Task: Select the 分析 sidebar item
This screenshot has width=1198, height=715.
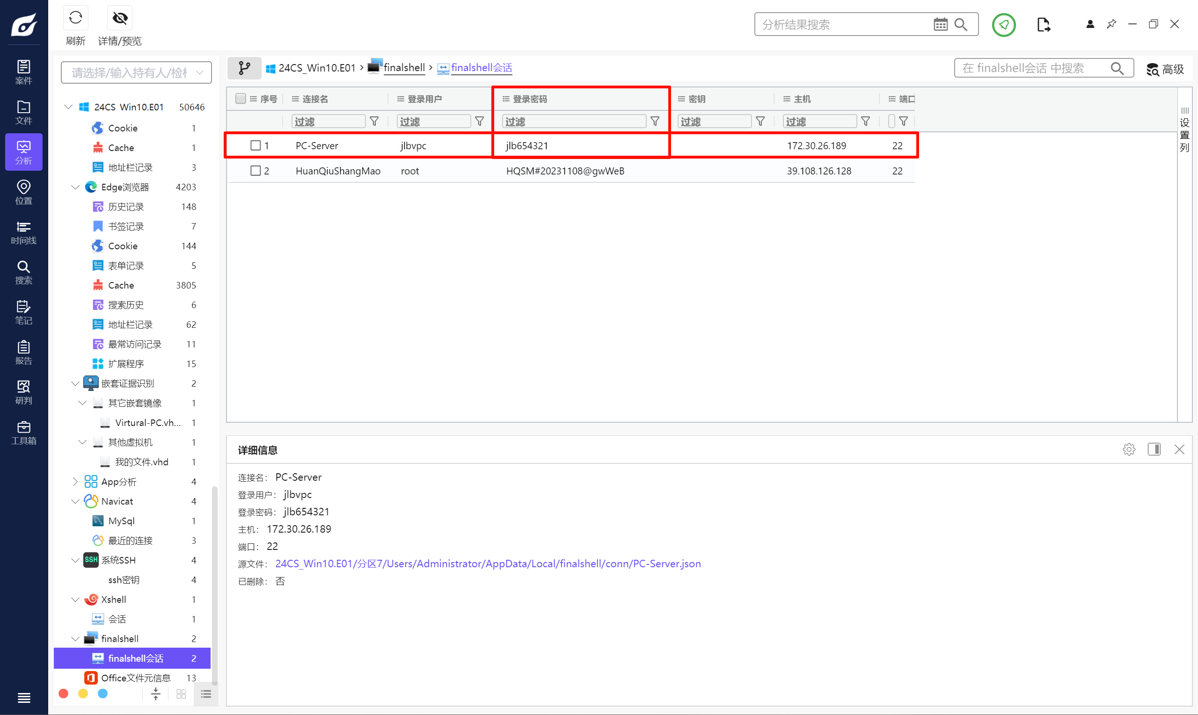Action: 23,152
